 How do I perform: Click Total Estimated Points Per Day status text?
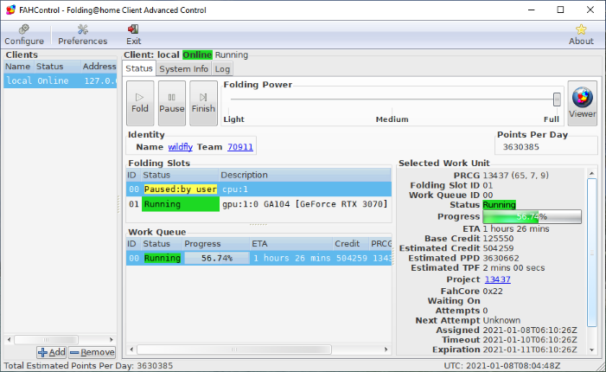pos(88,366)
